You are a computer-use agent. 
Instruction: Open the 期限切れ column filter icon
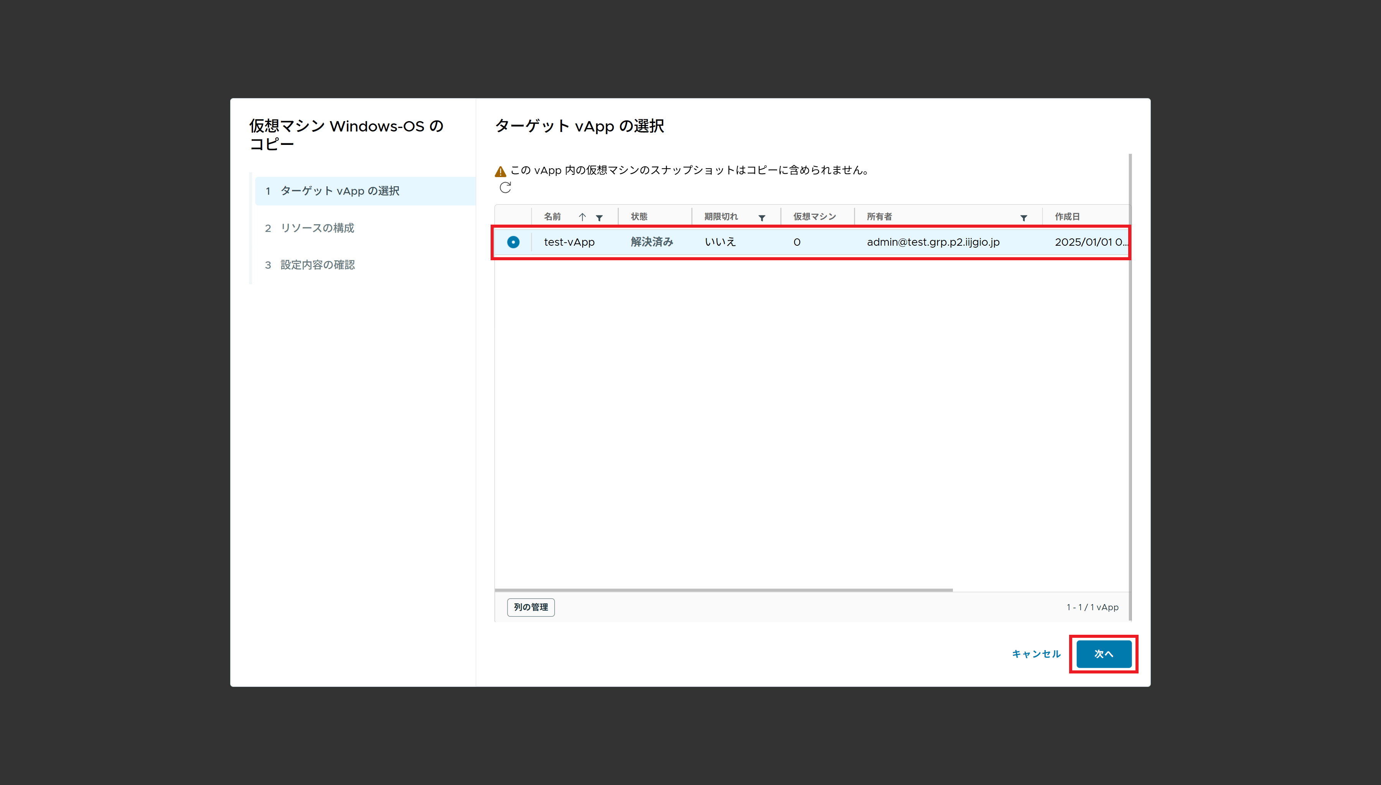(762, 218)
